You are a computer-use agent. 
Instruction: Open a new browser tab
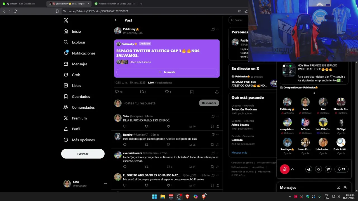[x=141, y=4]
